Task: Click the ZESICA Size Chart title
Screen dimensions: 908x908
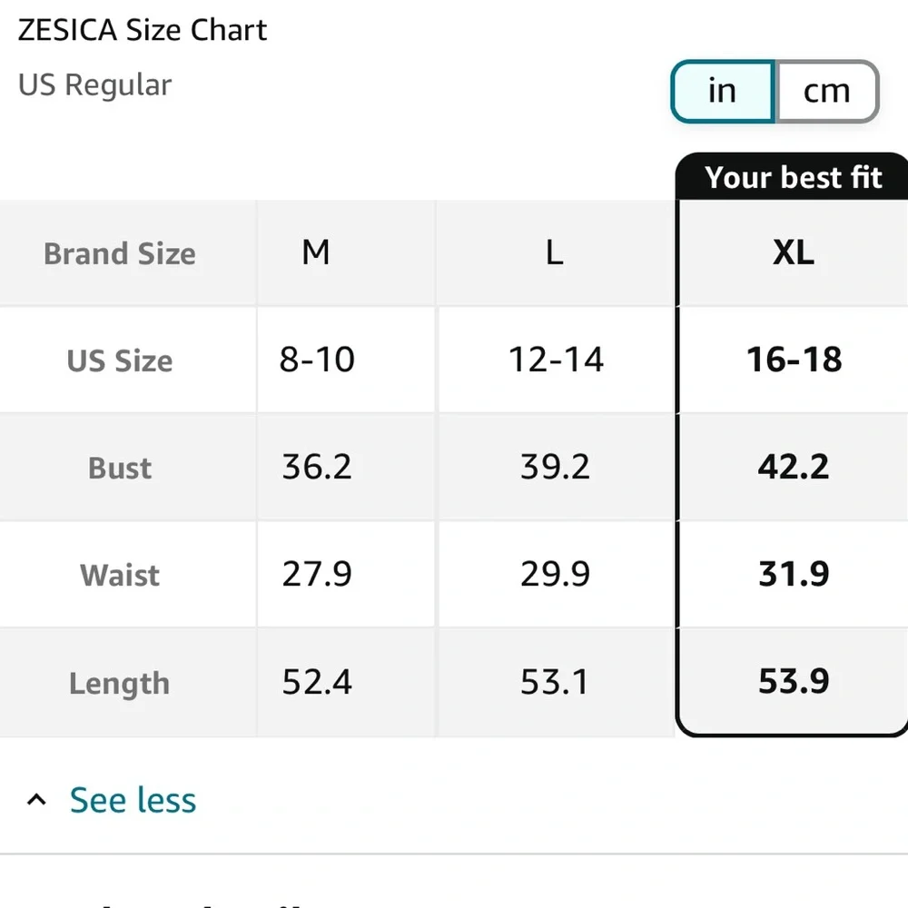Action: tap(143, 30)
